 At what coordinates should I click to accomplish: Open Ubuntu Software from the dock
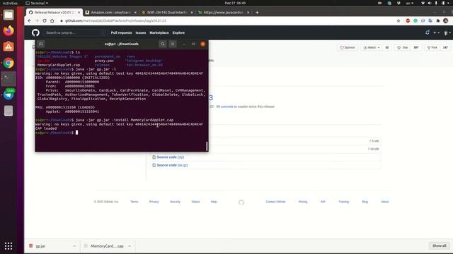click(8, 47)
